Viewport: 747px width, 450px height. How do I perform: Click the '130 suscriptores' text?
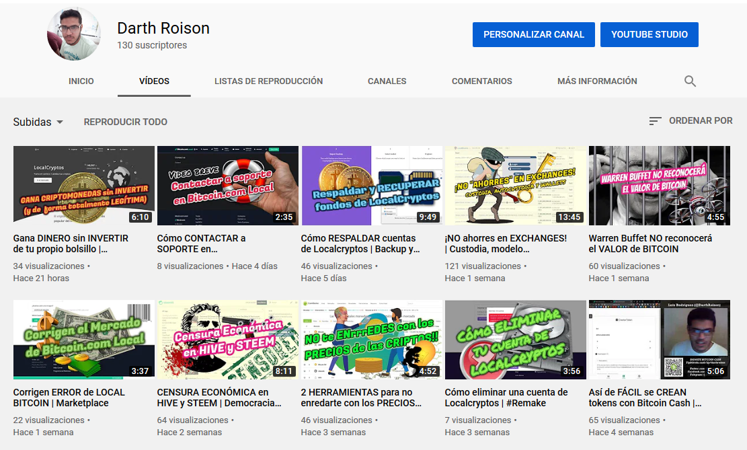(152, 45)
